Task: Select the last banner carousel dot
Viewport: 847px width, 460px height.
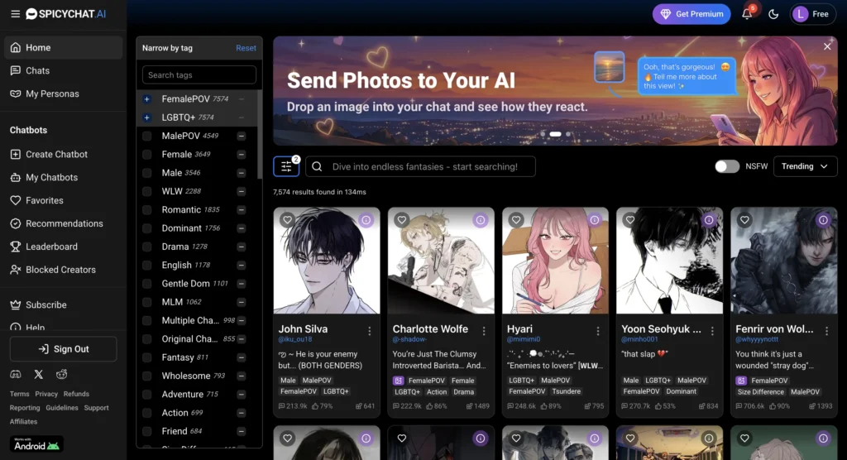Action: click(567, 134)
